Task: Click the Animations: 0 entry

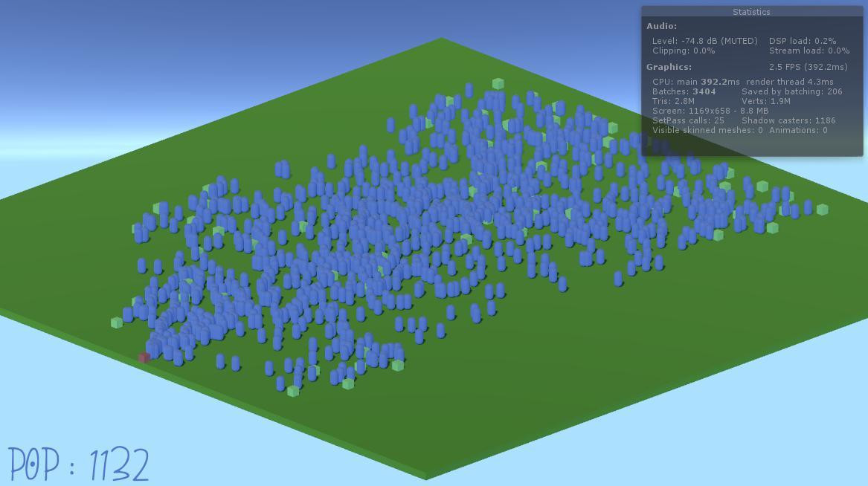Action: click(x=798, y=131)
